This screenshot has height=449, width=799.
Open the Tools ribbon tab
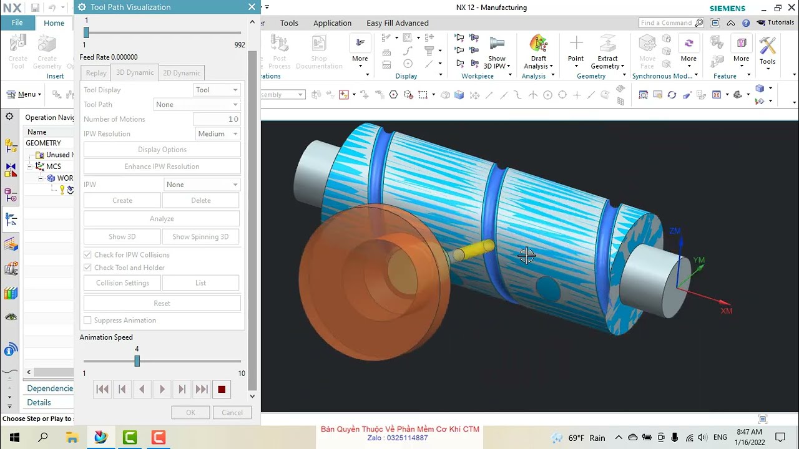[x=289, y=23]
